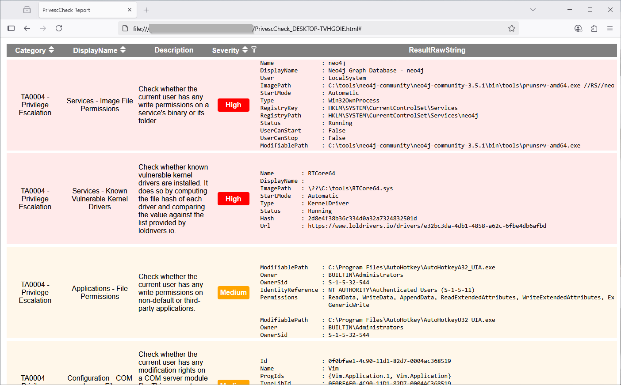Open the list-all-tabs chevron dropdown
621x385 pixels.
[533, 9]
